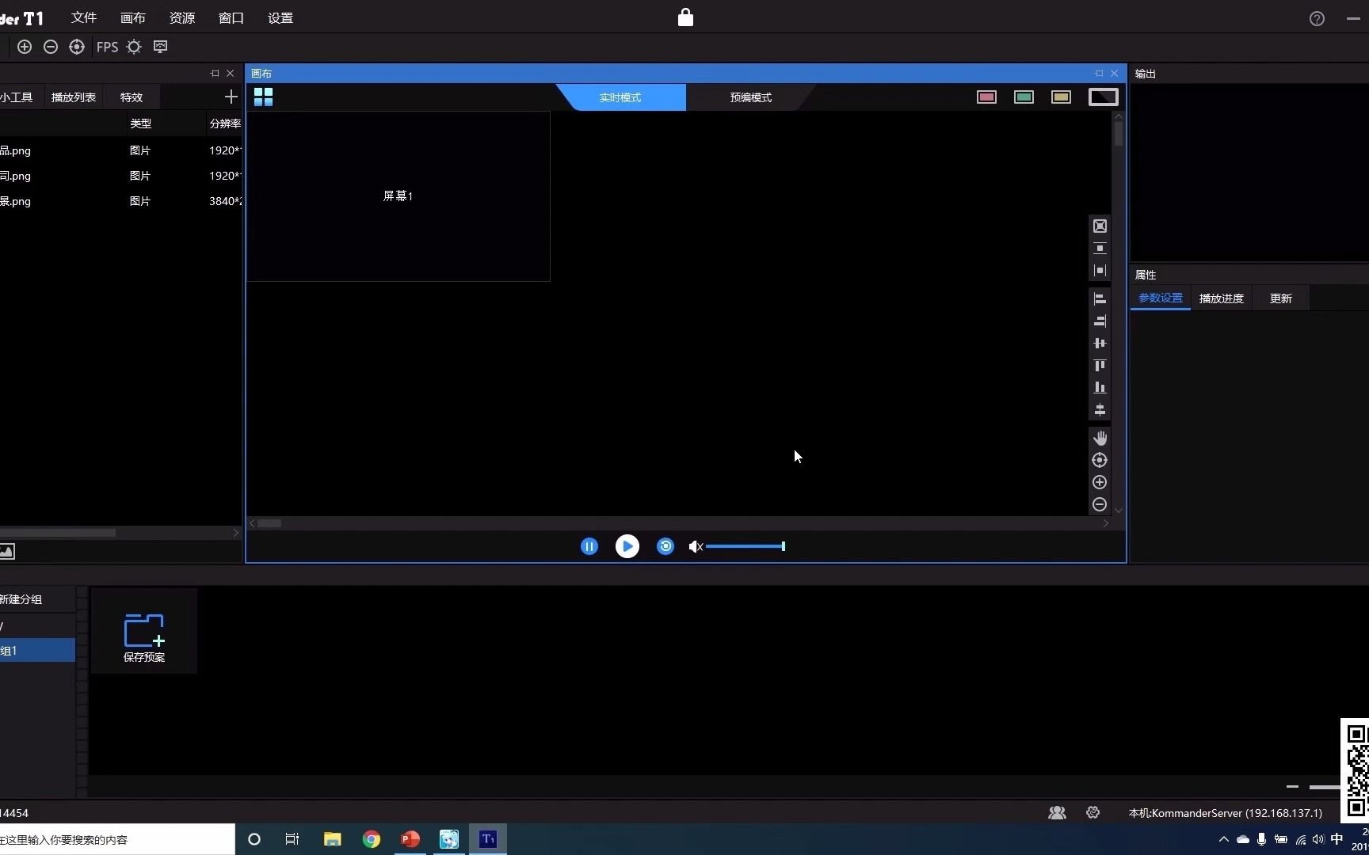Click the gear icon in status bar
The width and height of the screenshot is (1369, 855).
coord(1093,813)
